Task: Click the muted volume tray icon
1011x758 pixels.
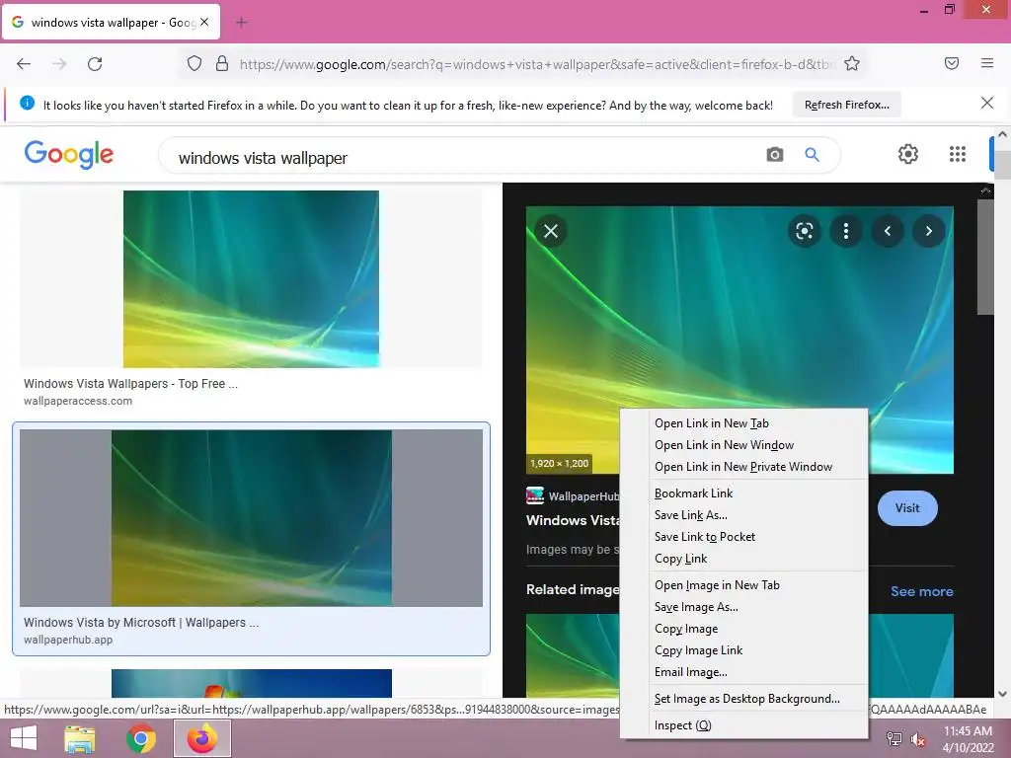Action: [x=918, y=739]
